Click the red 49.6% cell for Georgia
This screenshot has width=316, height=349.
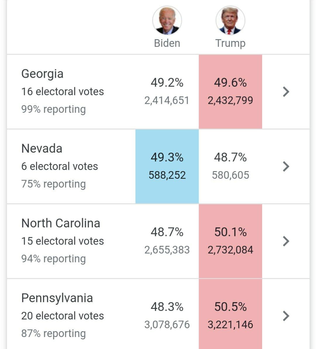click(230, 91)
